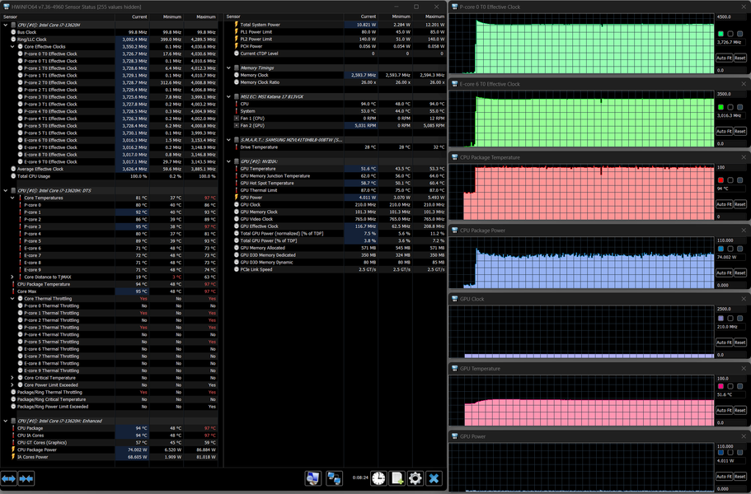Open the sensor summary monitor icon
The image size is (751, 494).
pos(312,478)
